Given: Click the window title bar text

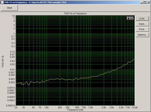Looking at the screenshot, I should click(x=35, y=2).
